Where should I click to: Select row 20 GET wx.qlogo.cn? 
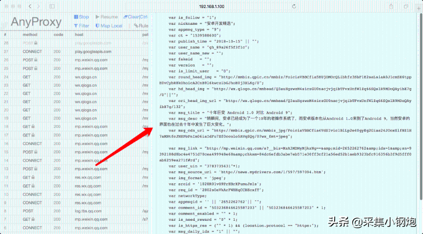point(74,110)
